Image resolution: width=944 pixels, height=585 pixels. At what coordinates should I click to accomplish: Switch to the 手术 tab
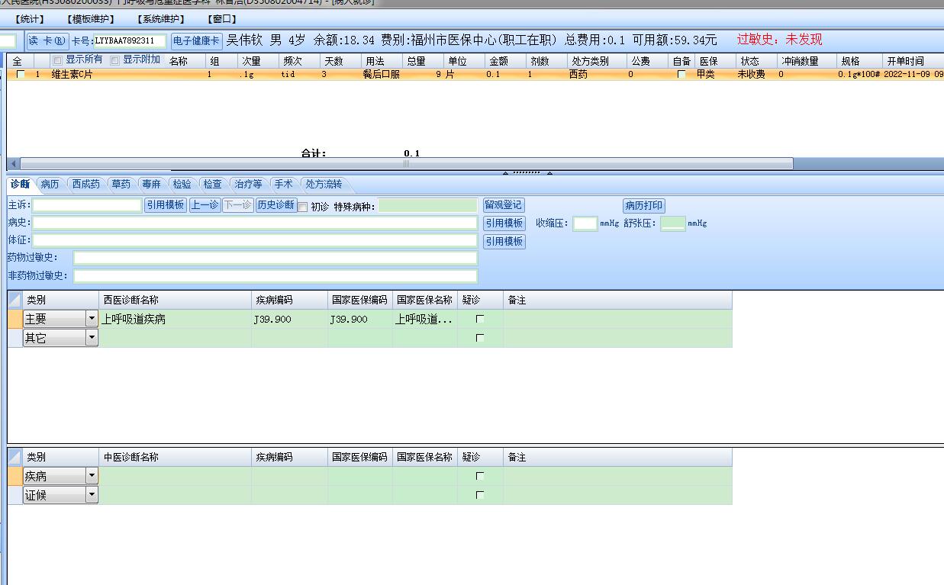(x=283, y=184)
